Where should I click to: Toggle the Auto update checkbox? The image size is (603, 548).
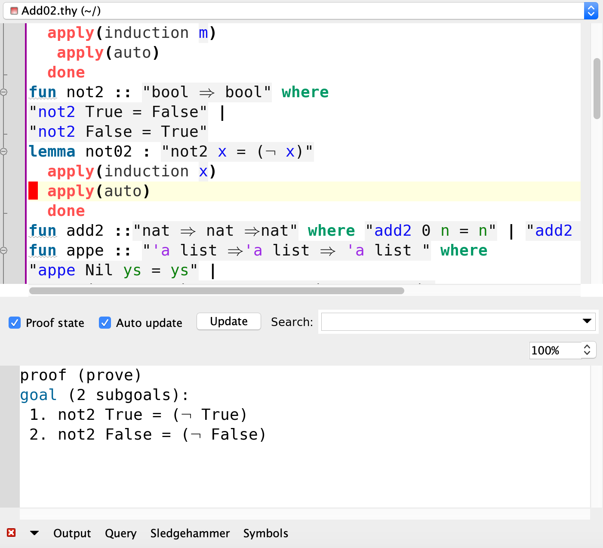coord(105,323)
